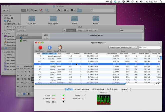Collapse the launchd process disclosure triangle

43,59
